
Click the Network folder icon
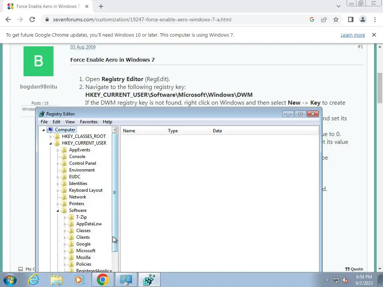[x=64, y=197]
